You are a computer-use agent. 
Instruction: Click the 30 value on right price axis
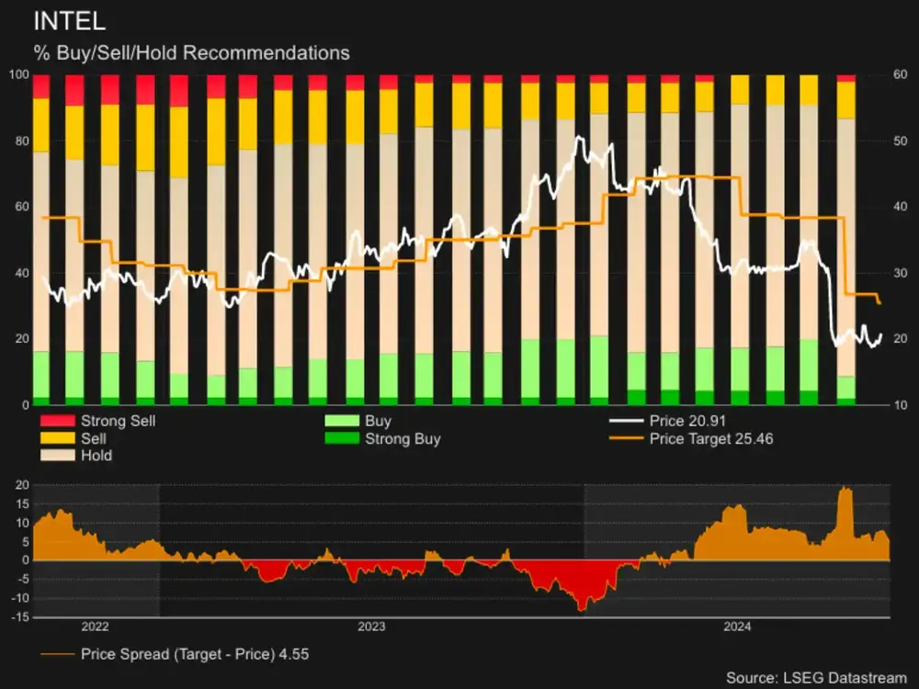click(x=900, y=273)
